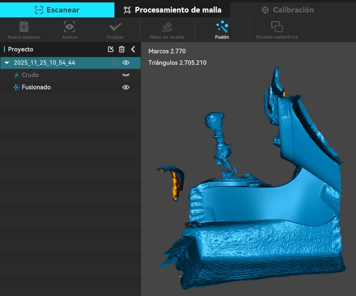Click the Nuevo escaneo toolbar icon
Screen dimensions: 356x296
(24, 28)
